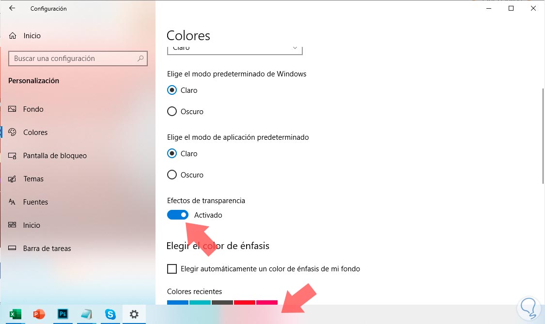Pick the red recent color swatch
This screenshot has width=545, height=324.
(x=244, y=303)
